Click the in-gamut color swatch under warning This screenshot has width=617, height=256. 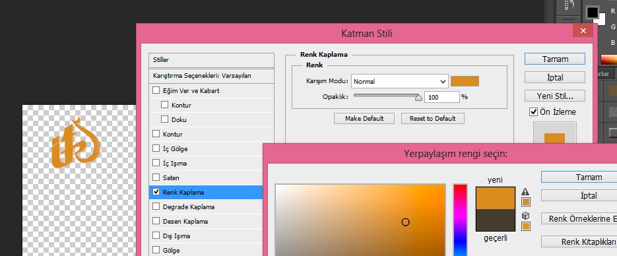click(526, 202)
